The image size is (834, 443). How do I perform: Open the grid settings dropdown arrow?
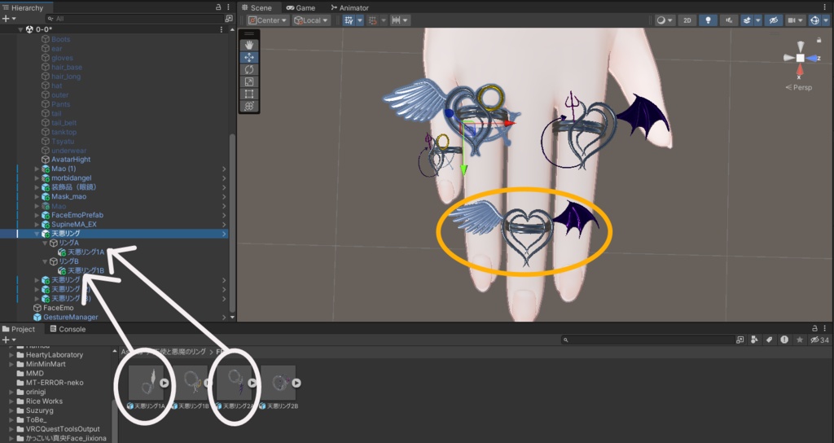(359, 20)
